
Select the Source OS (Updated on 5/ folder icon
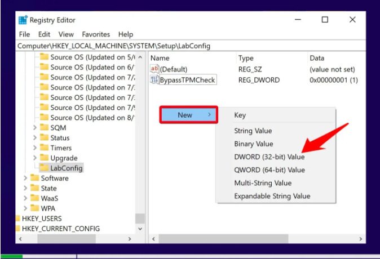44,57
